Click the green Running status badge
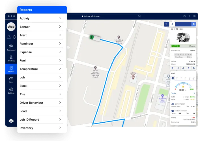The width and height of the screenshot is (198, 141). point(175,46)
